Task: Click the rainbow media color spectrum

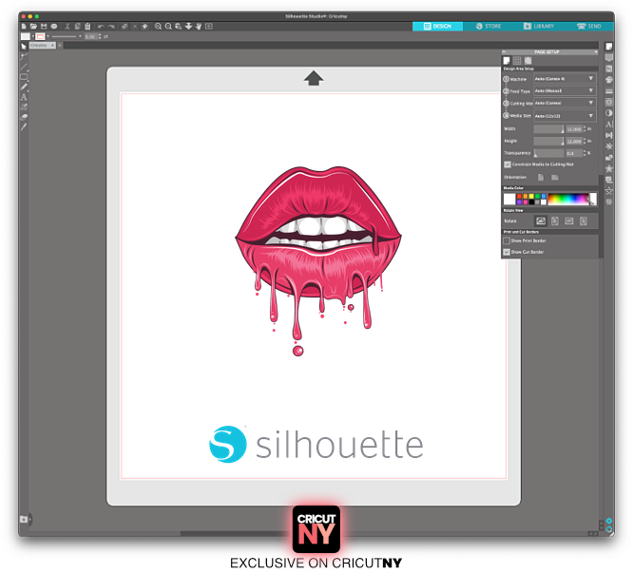Action: pos(568,200)
